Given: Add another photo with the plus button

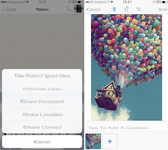Looking at the screenshot, I should pos(110,141).
